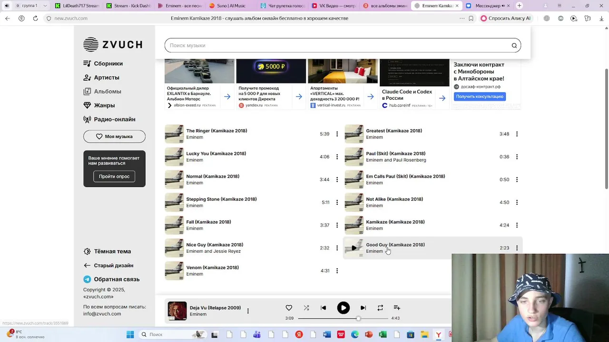Open the Альбомы section
609x342 pixels.
[x=102, y=91]
